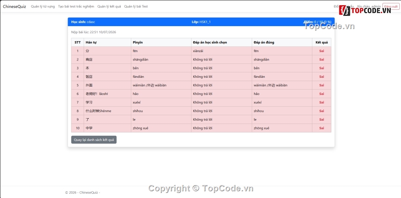Screen dimensions: 401x198
Task: Open the ChineseQuiz home brand link
Action: point(14,6)
